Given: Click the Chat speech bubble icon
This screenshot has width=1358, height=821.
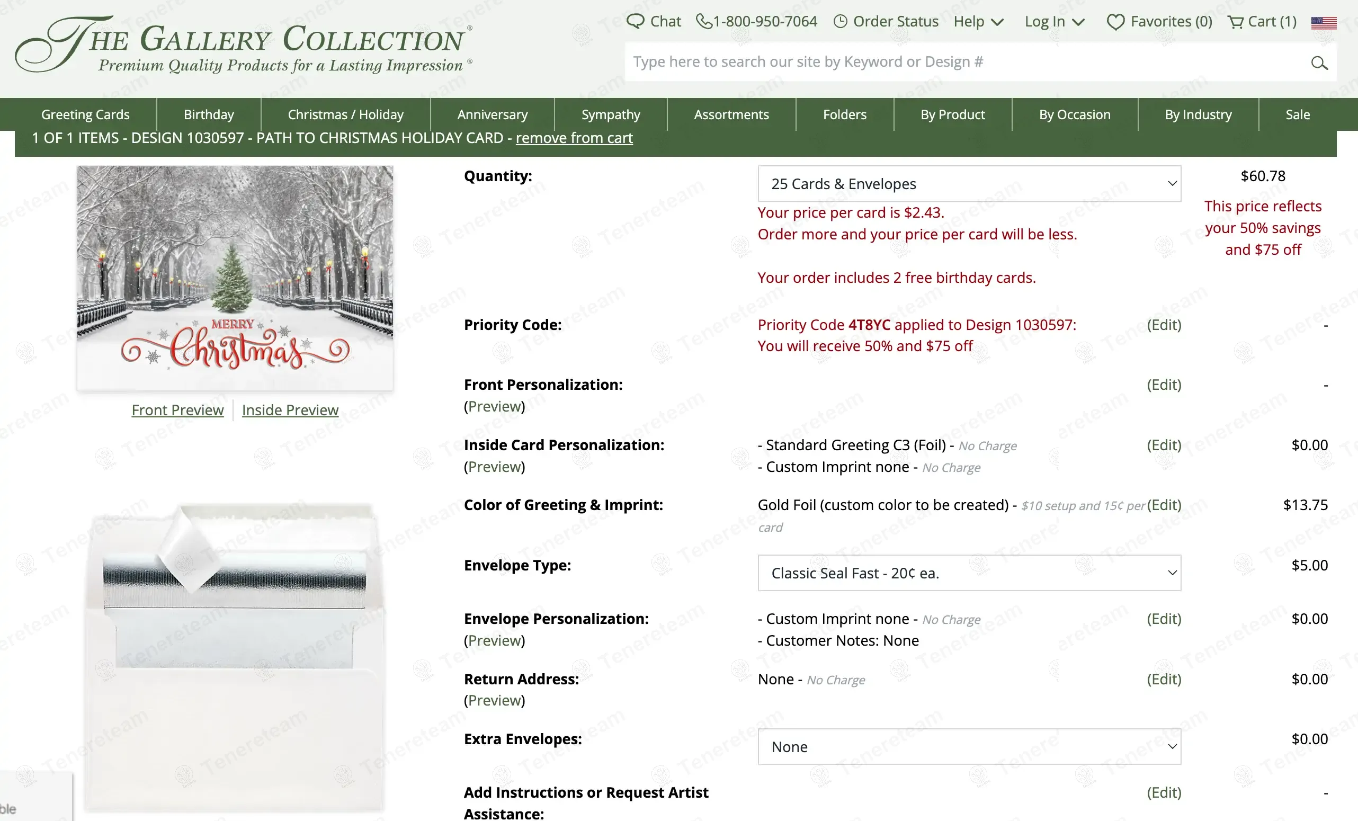Looking at the screenshot, I should (635, 22).
